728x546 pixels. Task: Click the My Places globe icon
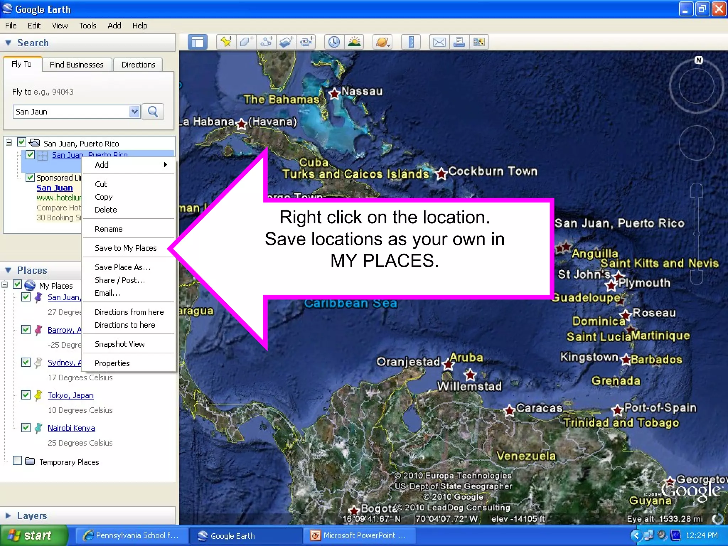pyautogui.click(x=30, y=285)
